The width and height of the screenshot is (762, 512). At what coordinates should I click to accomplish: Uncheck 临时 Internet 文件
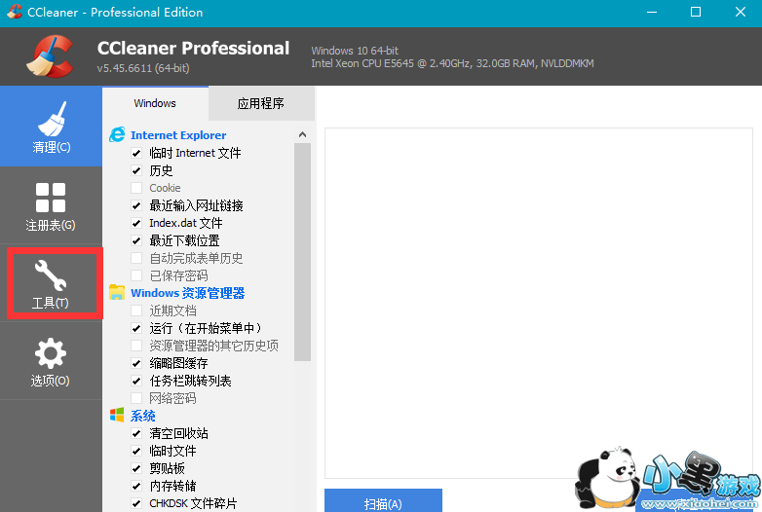pyautogui.click(x=136, y=154)
